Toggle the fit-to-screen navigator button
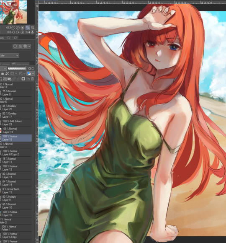The width and height of the screenshot is (226, 243). 28,28
